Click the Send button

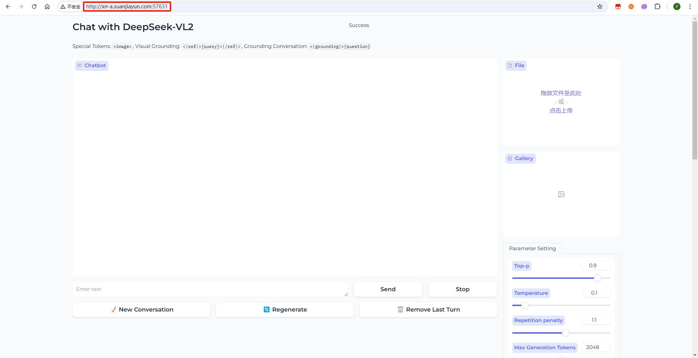point(388,289)
